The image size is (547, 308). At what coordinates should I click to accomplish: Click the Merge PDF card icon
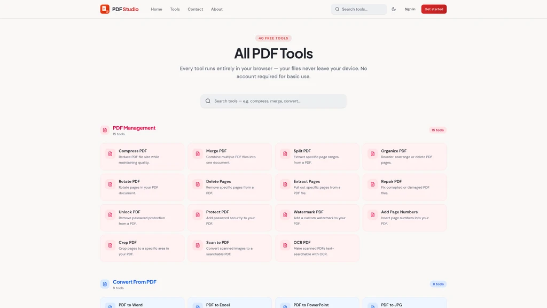click(198, 153)
